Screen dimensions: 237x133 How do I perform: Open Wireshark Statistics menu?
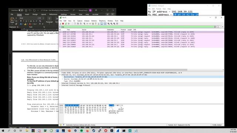tap(94, 21)
